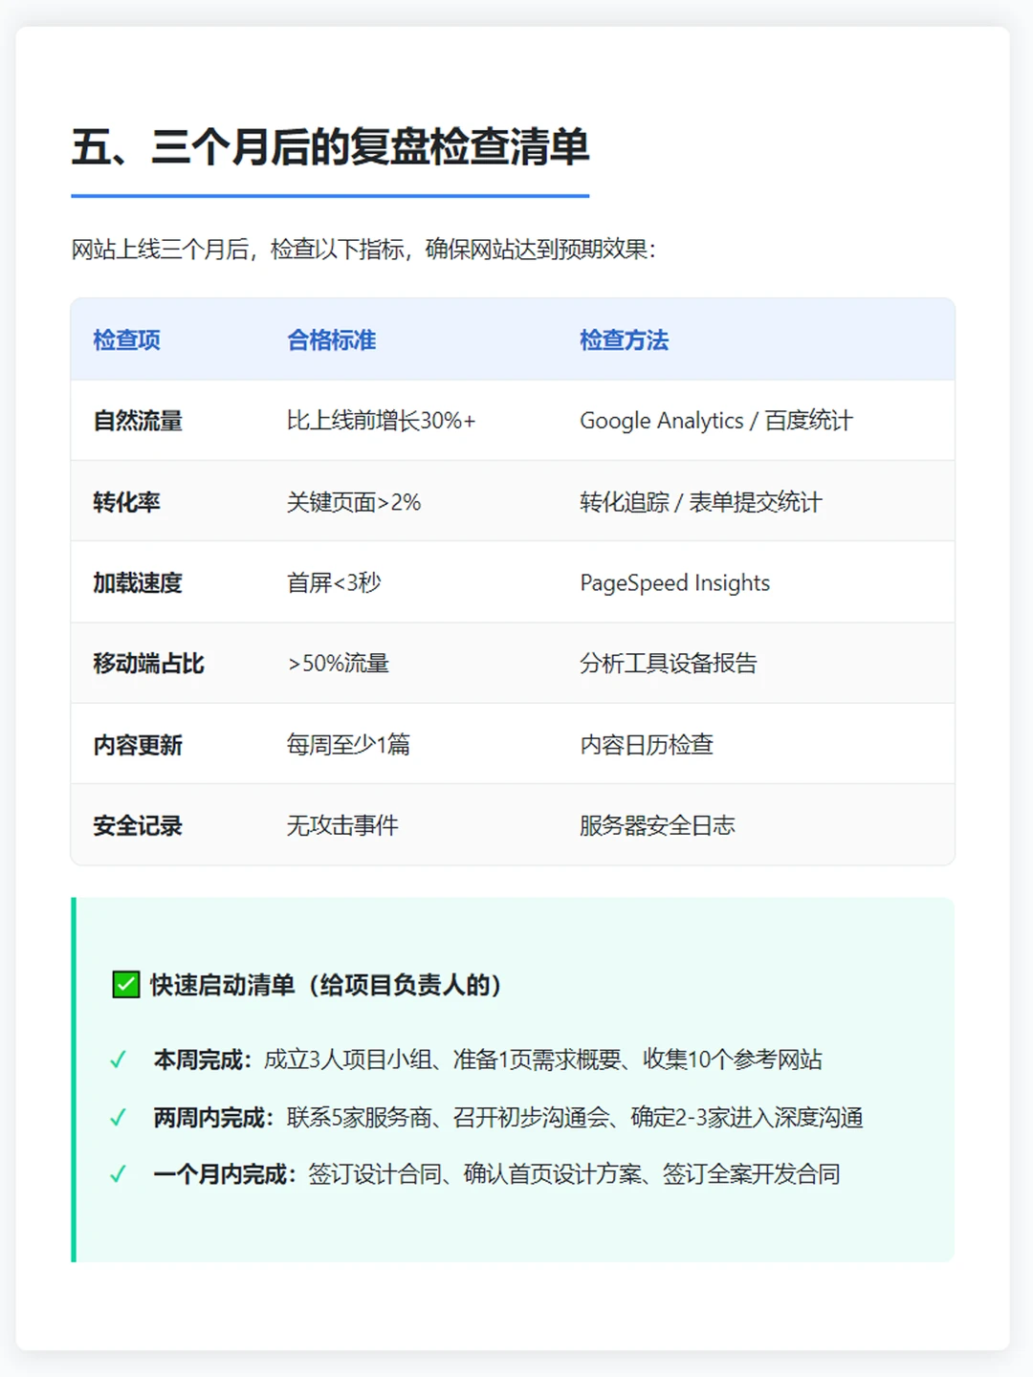Click the 检查项 column header
This screenshot has width=1033, height=1377.
point(126,339)
